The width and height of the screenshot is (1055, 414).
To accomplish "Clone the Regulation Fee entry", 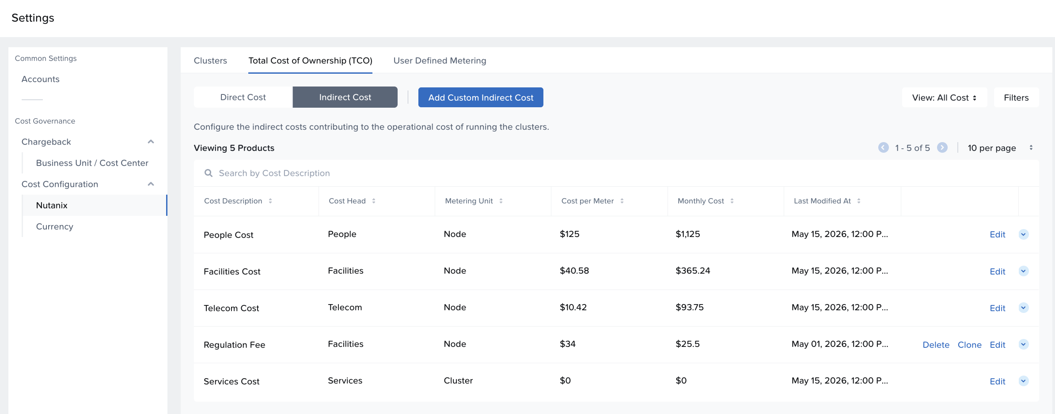I will 969,345.
